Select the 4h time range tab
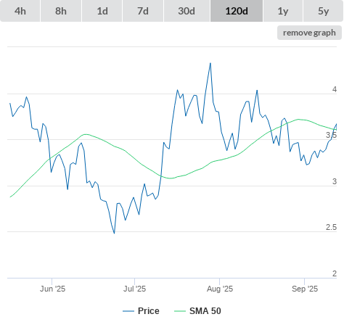 coord(20,11)
